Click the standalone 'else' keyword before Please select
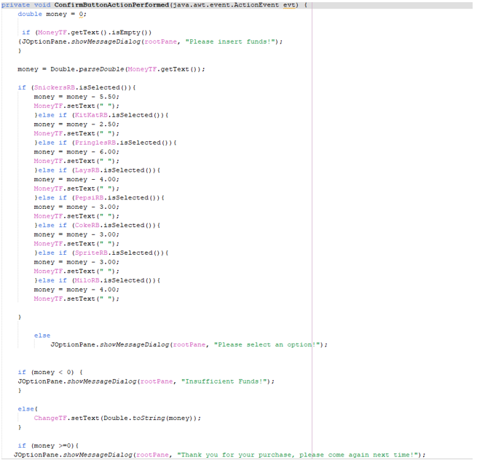This screenshot has width=477, height=460. coord(42,336)
